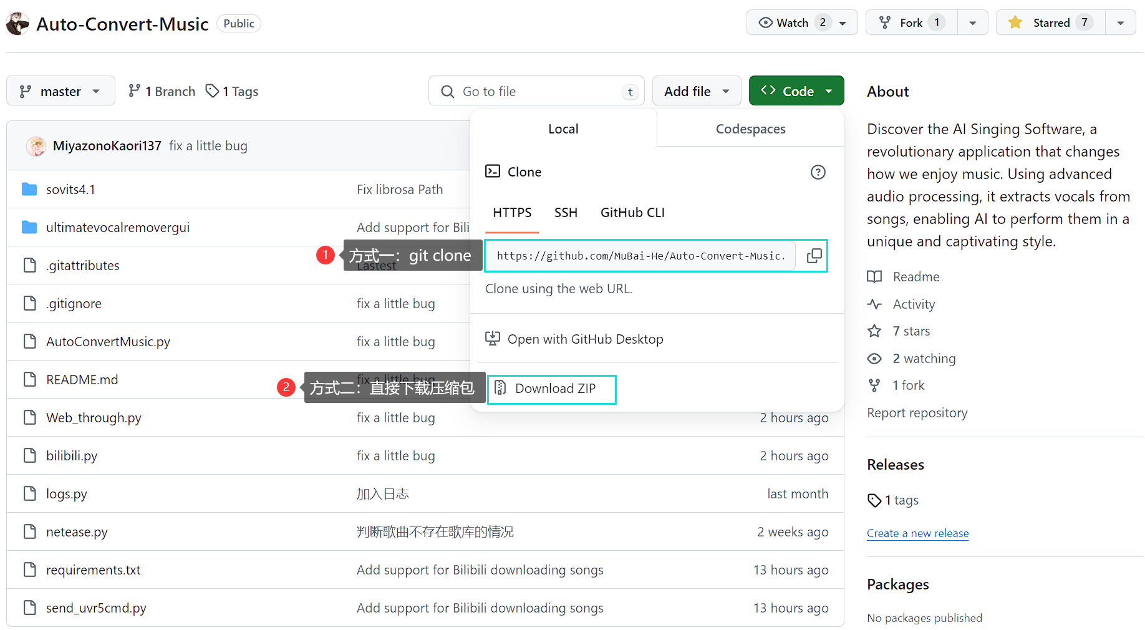Click the desktop icon beside Open with GitHub Desktop
The height and width of the screenshot is (630, 1145).
point(493,339)
